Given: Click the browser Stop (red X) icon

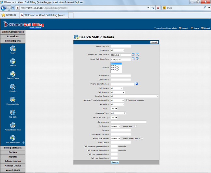Looking at the screenshot, I should coord(158,8).
